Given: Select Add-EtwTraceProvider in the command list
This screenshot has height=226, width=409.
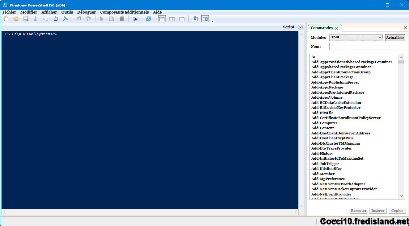Looking at the screenshot, I should pos(331,148).
